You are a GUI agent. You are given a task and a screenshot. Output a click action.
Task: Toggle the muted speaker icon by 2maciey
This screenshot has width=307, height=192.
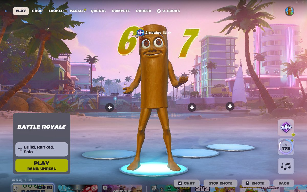(170, 33)
